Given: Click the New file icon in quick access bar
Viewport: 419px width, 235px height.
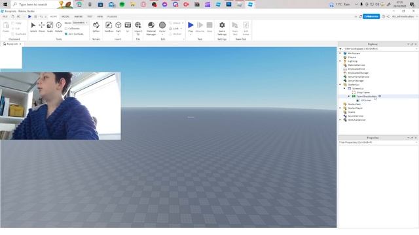Looking at the screenshot, I should [12, 16].
